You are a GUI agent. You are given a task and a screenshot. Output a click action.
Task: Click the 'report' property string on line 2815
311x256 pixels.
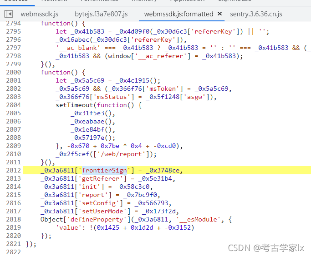tap(93, 195)
